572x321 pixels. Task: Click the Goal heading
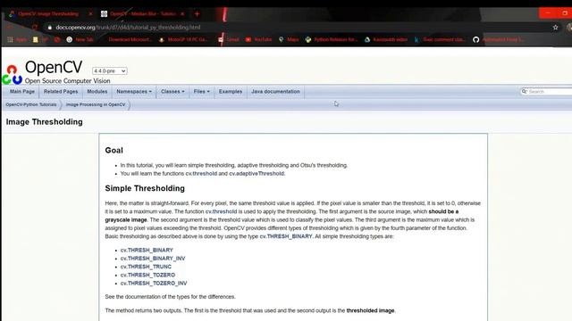click(114, 151)
